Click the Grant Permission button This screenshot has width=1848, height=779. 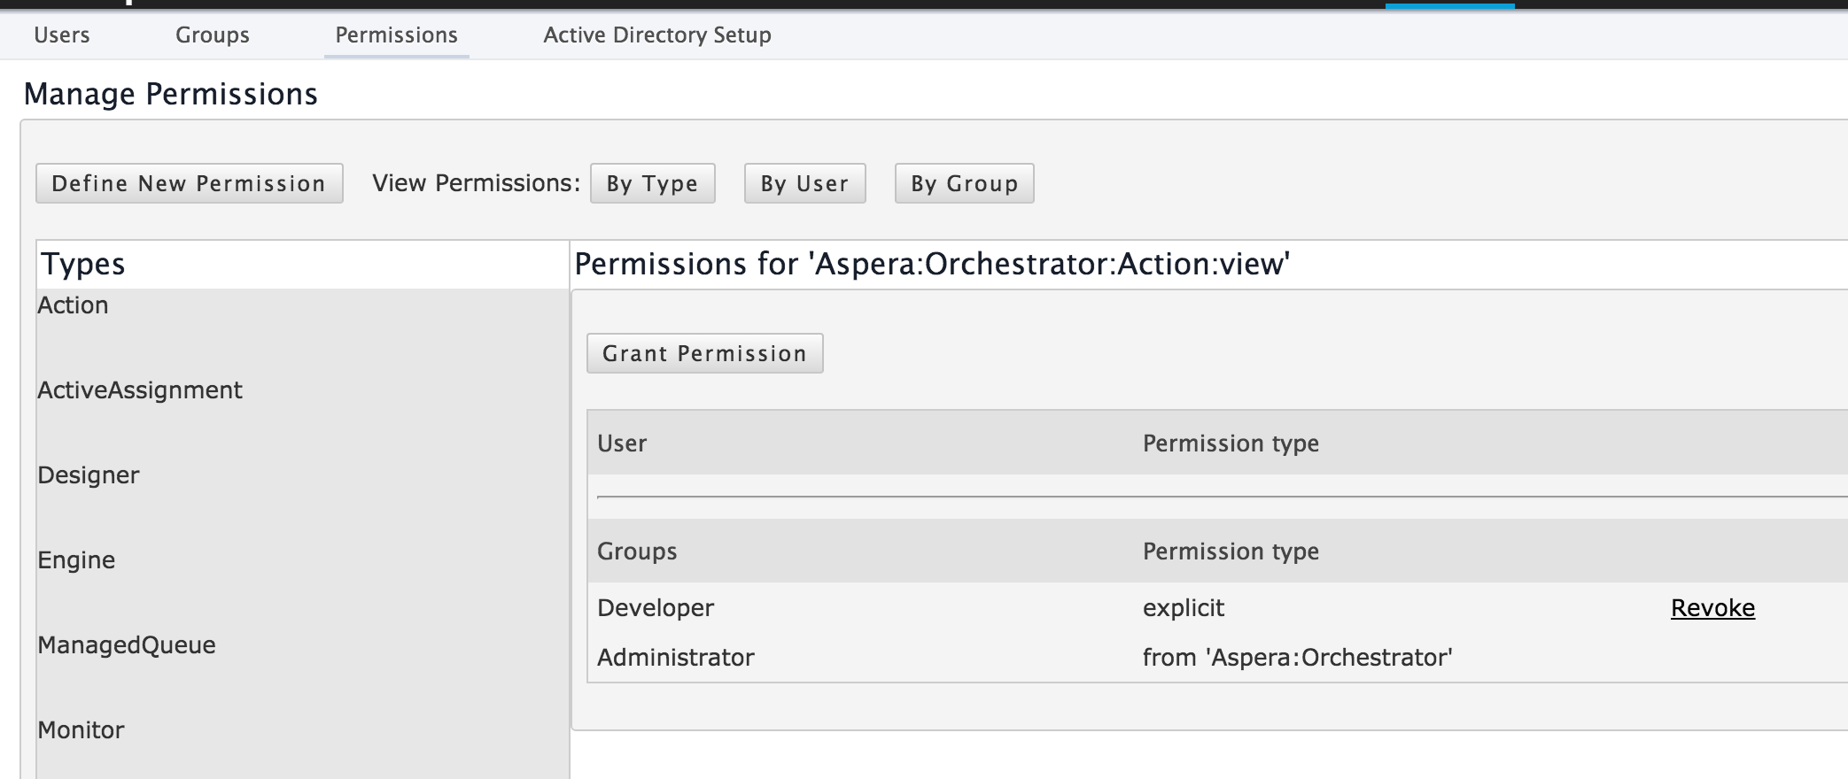coord(705,353)
